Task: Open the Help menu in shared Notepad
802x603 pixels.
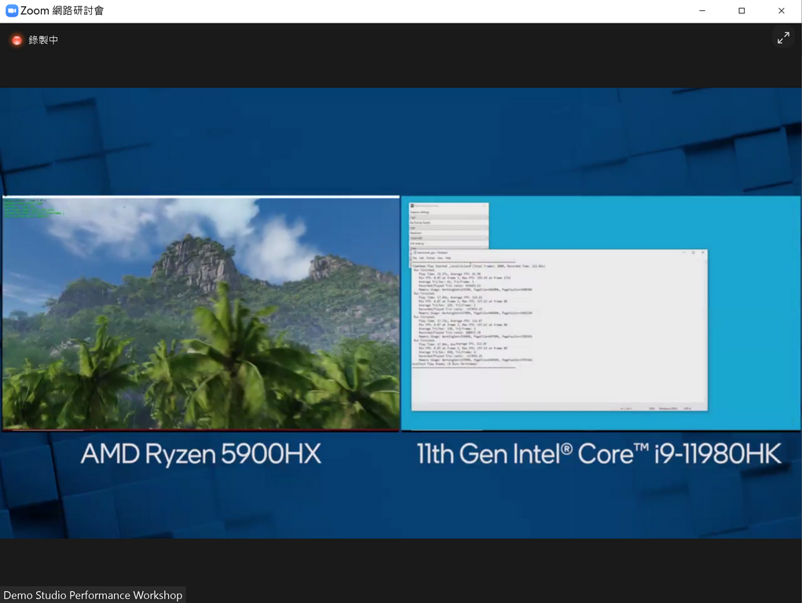Action: click(x=448, y=258)
